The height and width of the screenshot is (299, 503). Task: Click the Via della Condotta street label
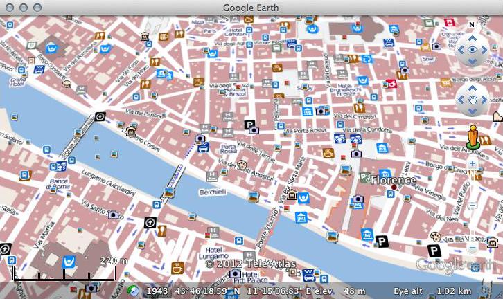[x=367, y=129]
